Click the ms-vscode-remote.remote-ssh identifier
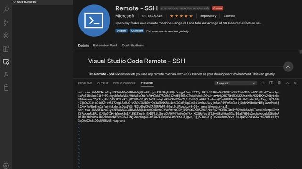This screenshot has height=169, width=302. [185, 8]
